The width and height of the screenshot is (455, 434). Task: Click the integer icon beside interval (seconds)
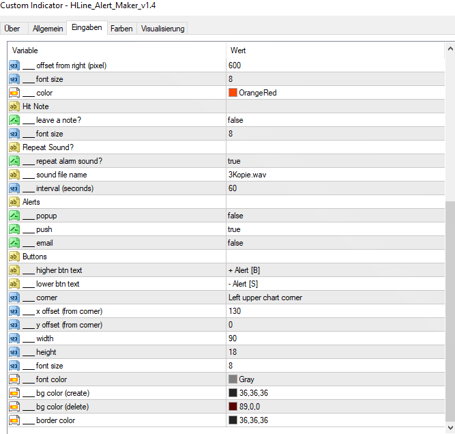pos(14,188)
